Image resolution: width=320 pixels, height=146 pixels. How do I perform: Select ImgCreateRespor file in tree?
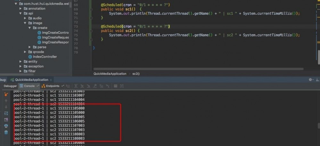pyautogui.click(x=53, y=42)
